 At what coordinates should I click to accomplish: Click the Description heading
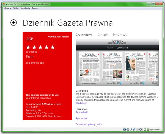point(82,91)
